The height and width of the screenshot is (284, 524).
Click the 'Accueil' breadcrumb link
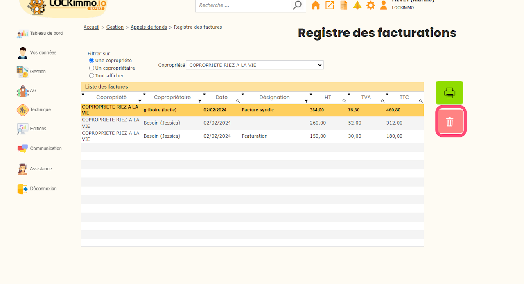[x=91, y=27]
